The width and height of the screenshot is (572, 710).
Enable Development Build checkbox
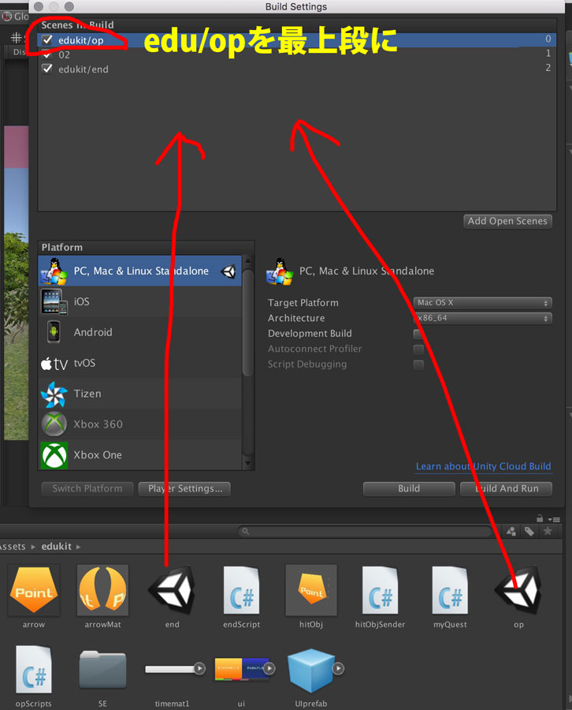418,334
